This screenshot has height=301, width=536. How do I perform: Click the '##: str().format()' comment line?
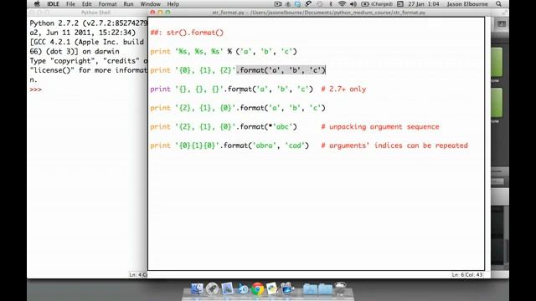(x=187, y=33)
